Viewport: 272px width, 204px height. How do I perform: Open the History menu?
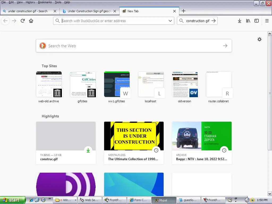point(30,2)
